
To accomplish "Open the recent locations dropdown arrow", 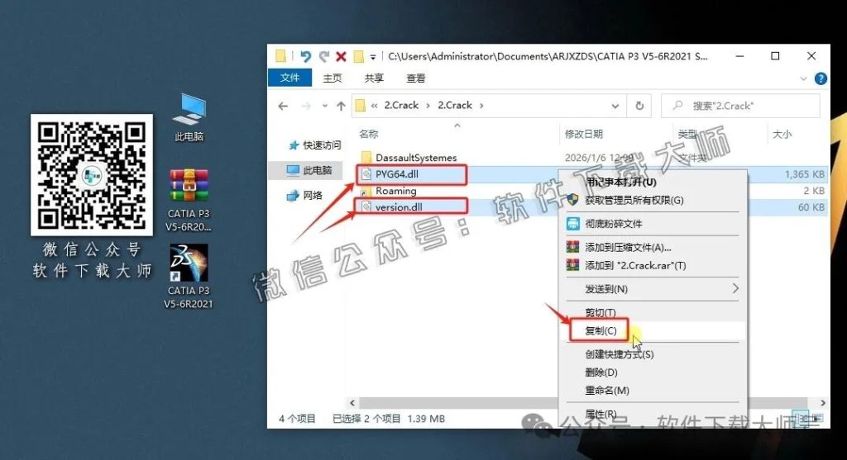I will [324, 106].
